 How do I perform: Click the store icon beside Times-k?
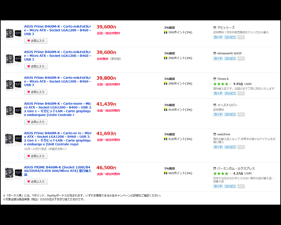(215, 78)
